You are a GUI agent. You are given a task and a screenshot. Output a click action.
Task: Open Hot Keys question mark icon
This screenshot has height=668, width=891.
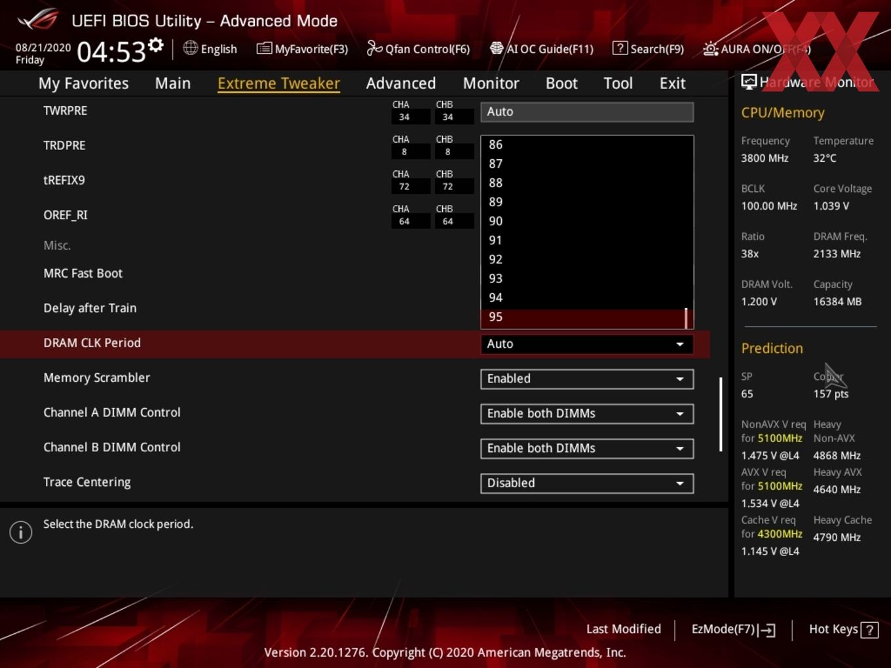pyautogui.click(x=869, y=630)
